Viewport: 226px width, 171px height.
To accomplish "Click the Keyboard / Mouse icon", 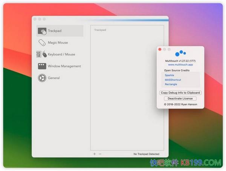I will (42, 54).
